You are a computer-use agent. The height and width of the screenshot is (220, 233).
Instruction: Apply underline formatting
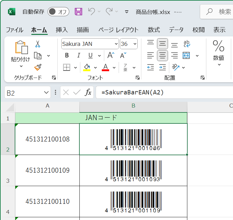[90, 55]
